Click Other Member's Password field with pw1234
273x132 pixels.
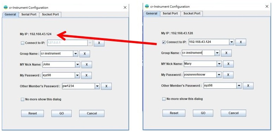(x=79, y=86)
